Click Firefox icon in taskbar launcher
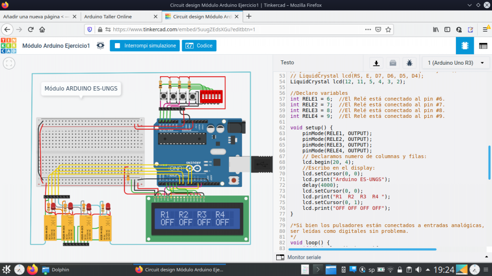Image resolution: width=492 pixels, height=276 pixels. click(x=32, y=269)
